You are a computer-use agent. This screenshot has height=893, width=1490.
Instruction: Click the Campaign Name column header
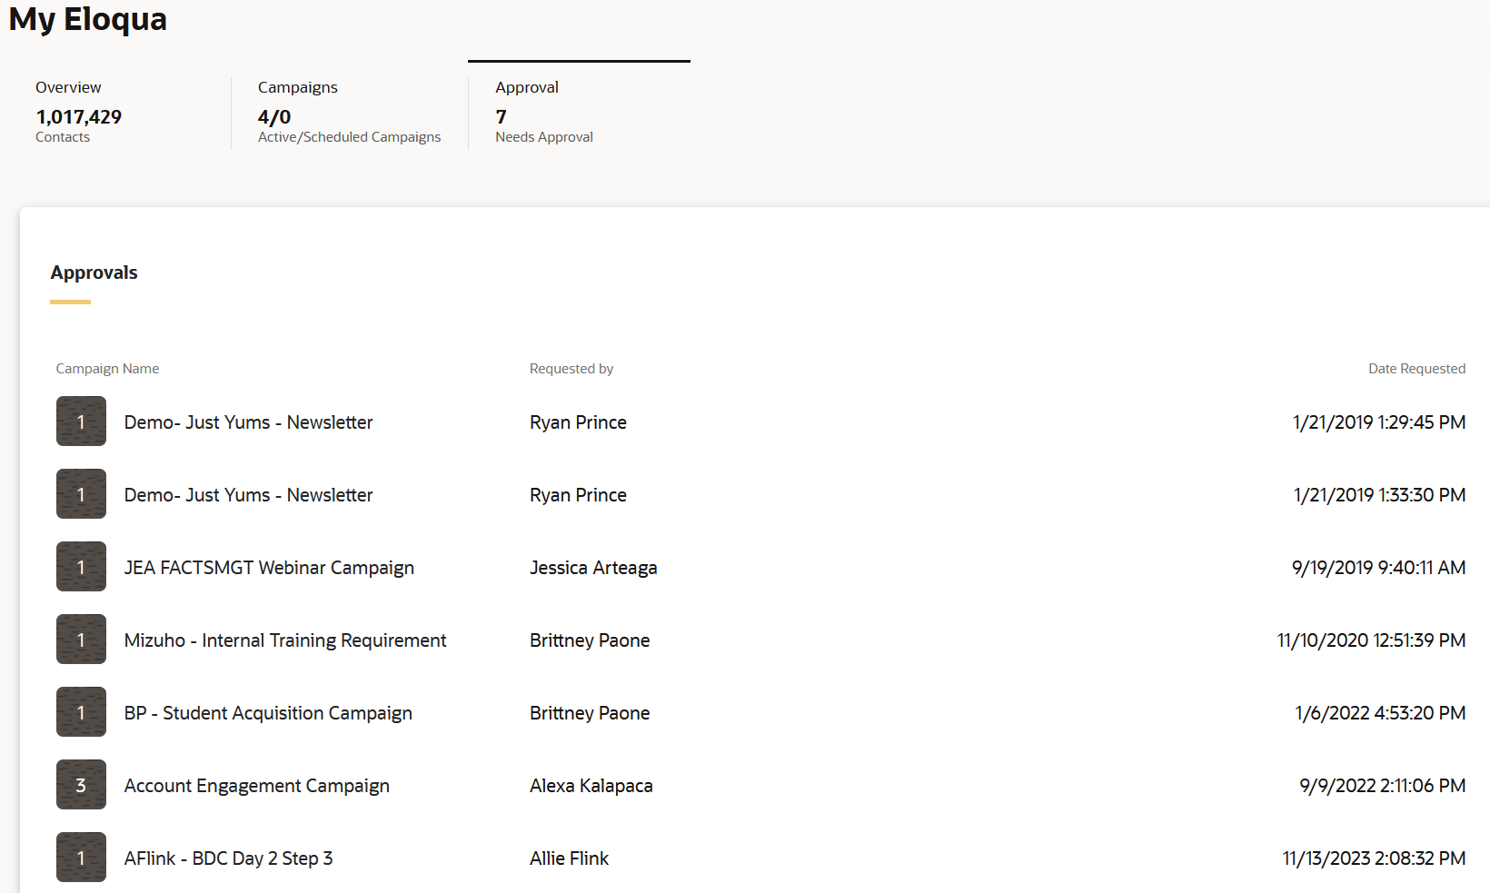pos(107,369)
